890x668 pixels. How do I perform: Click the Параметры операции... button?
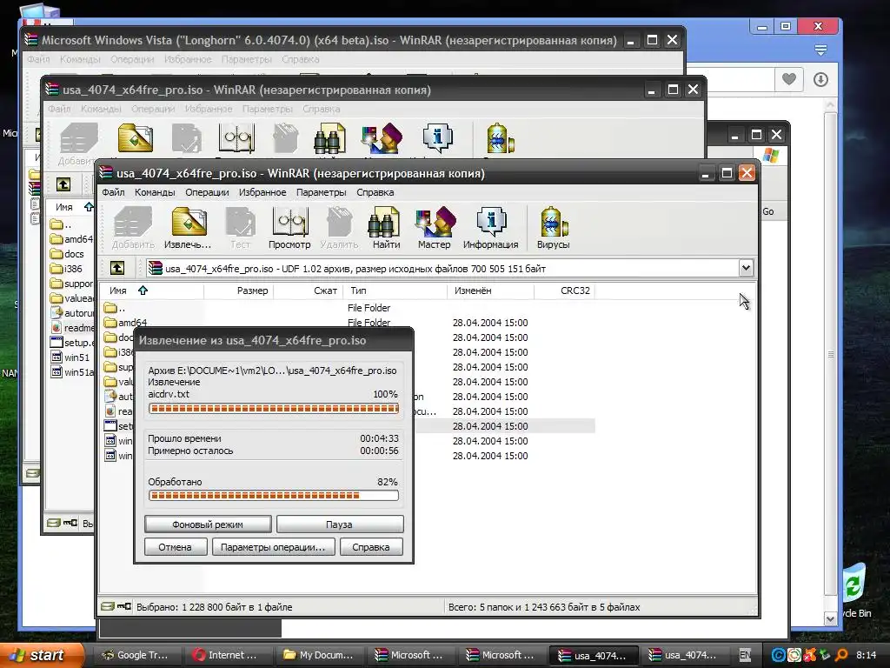tap(273, 547)
